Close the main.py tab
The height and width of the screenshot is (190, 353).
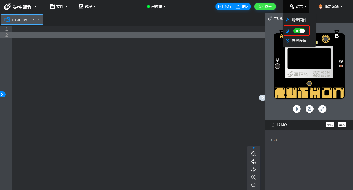click(38, 20)
